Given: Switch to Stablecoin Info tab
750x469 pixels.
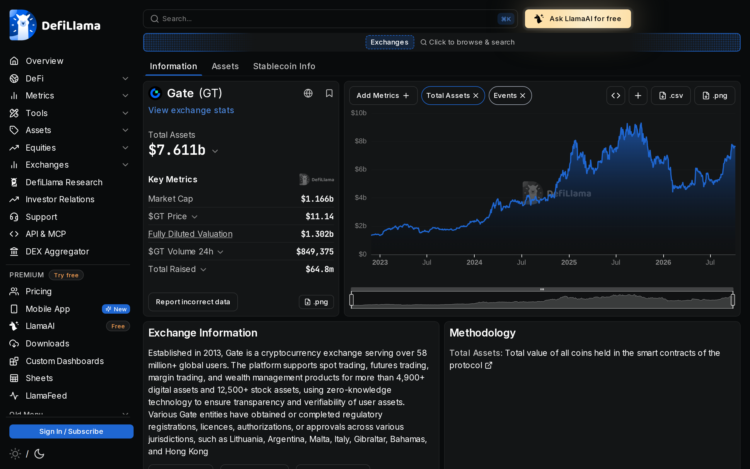Looking at the screenshot, I should tap(284, 66).
